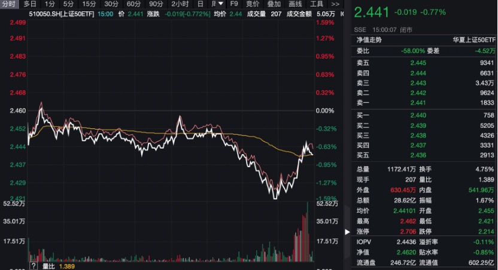Select the 买一 bid row at 2.440
498x270 pixels.
(x=424, y=115)
